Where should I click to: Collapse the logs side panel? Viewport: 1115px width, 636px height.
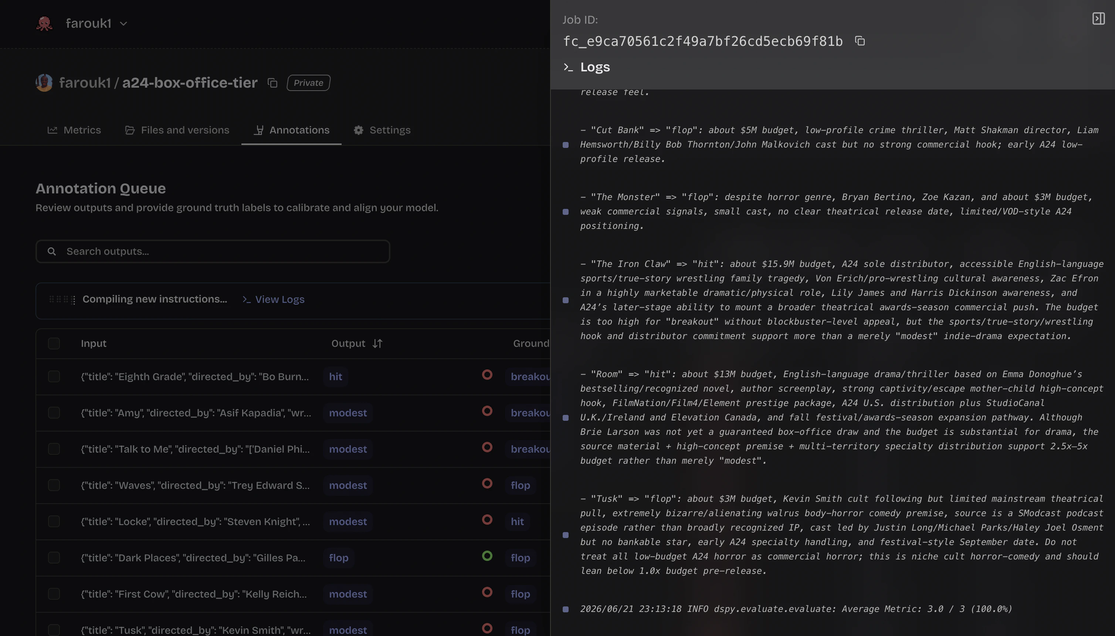pos(1098,18)
